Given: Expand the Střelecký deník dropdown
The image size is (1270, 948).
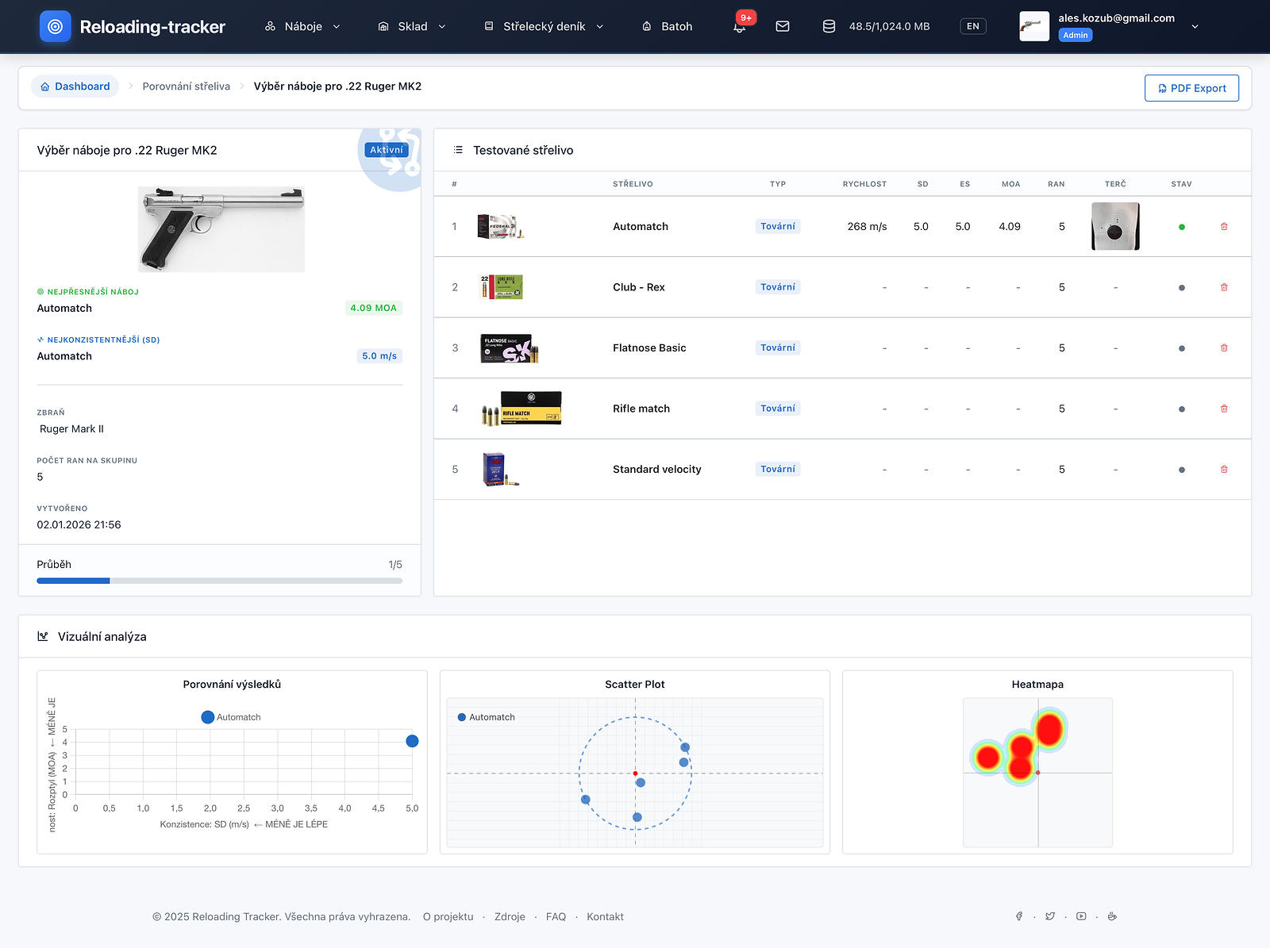Looking at the screenshot, I should coord(544,26).
